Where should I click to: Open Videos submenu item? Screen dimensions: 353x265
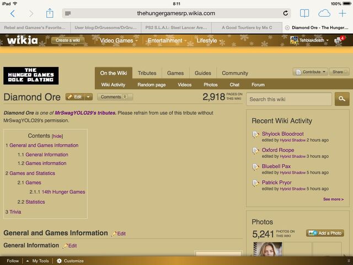[x=185, y=84]
